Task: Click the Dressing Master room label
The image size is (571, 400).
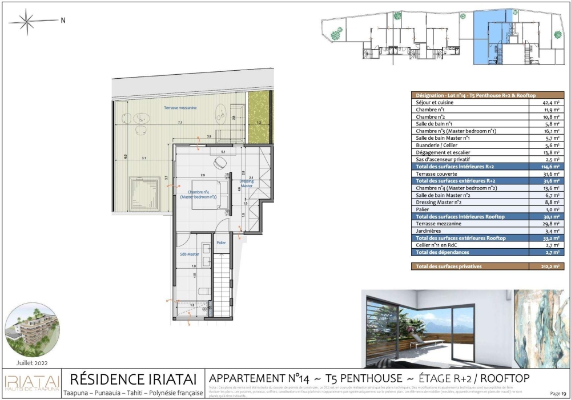Action: click(246, 183)
